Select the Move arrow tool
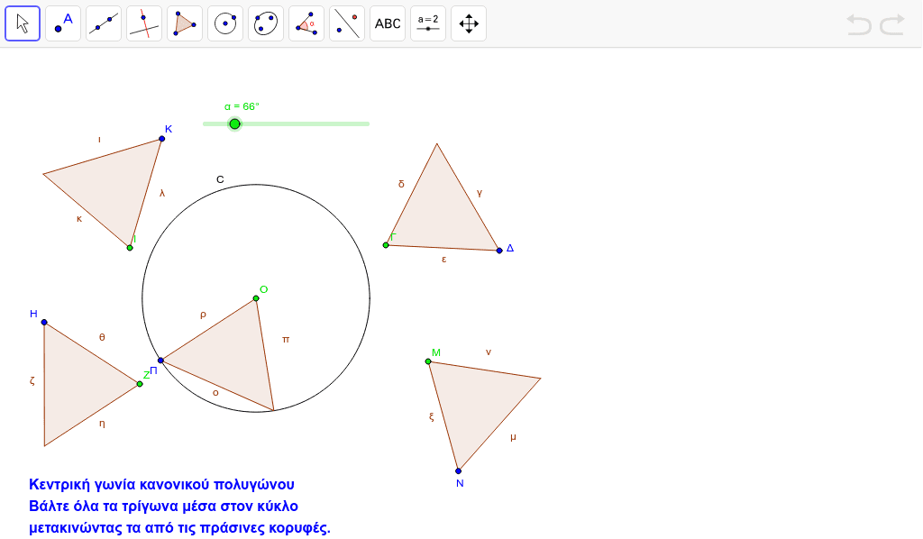 pos(23,23)
